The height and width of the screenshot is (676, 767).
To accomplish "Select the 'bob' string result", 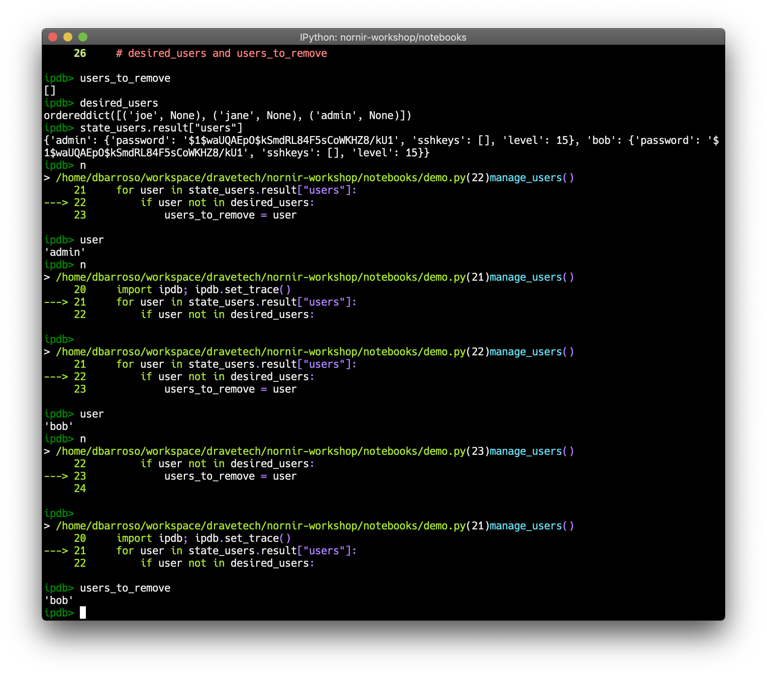I will (58, 426).
